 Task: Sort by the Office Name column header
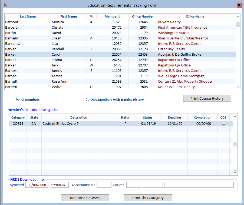(x=195, y=16)
